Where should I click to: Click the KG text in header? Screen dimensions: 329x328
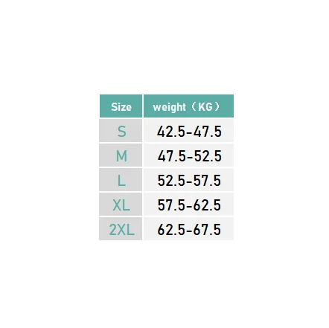205,107
